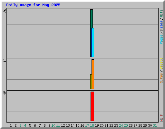
Task: Click the 'Visits' legend label
Action: click(x=161, y=64)
